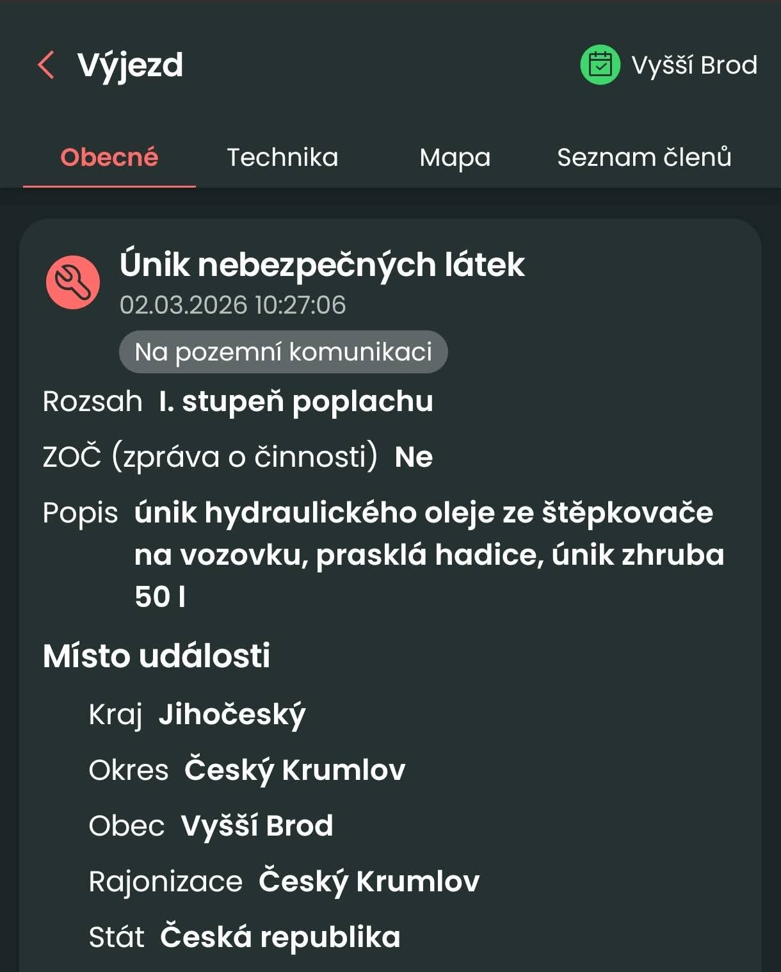Click the Výjezd page title
This screenshot has height=972, width=781.
tap(130, 65)
